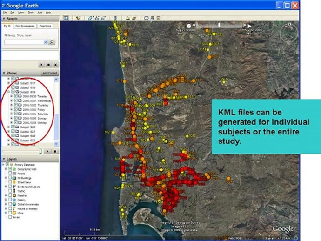Open the Help menu

tap(48, 13)
